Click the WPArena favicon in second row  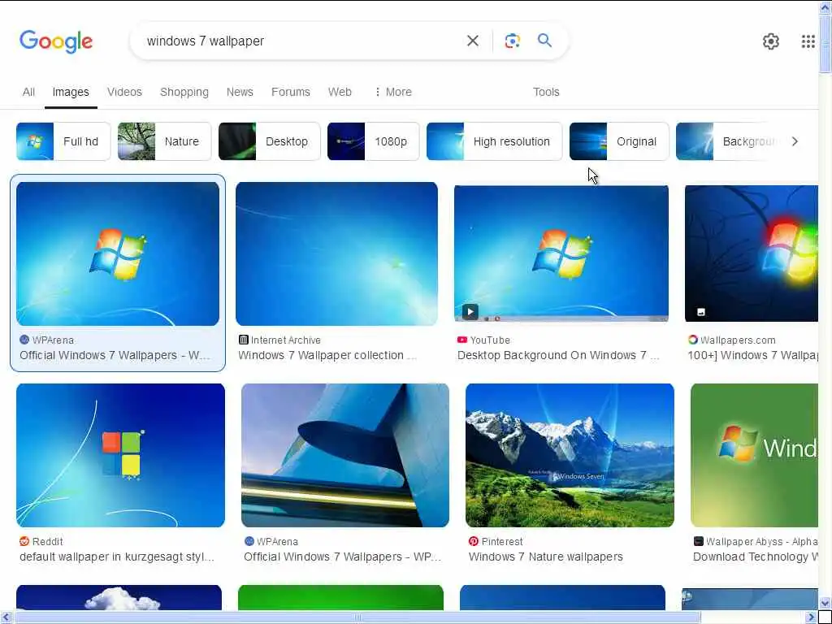point(249,541)
